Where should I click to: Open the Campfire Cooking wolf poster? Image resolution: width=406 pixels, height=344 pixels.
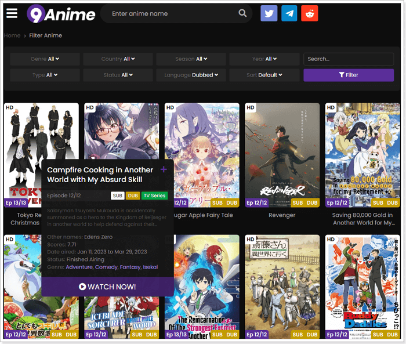pos(23,287)
